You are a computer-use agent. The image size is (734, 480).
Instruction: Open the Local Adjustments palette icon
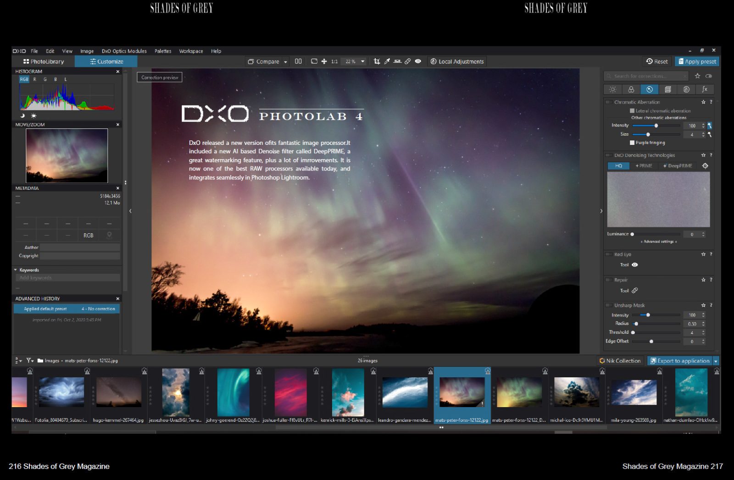coord(686,89)
